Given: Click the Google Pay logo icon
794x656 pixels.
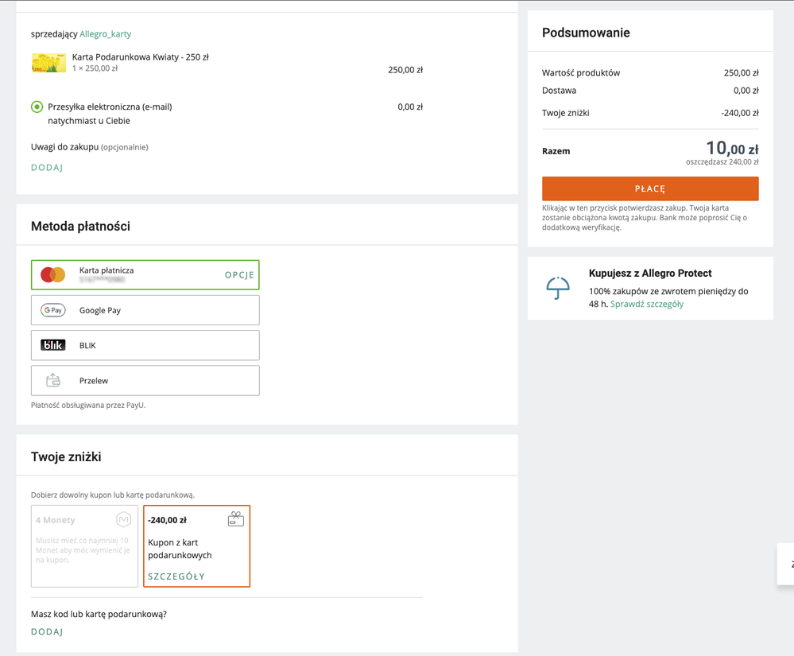Looking at the screenshot, I should coord(53,310).
